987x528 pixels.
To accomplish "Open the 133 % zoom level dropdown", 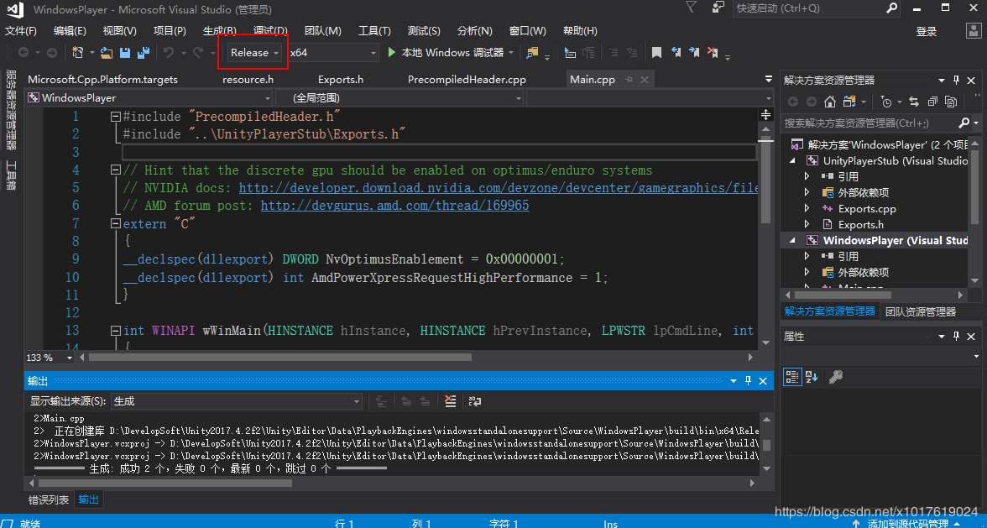I will click(x=49, y=358).
